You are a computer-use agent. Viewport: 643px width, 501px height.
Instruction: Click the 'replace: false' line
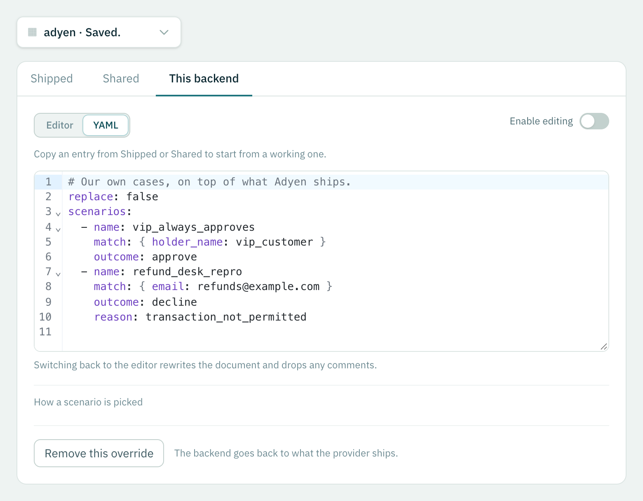[113, 197]
